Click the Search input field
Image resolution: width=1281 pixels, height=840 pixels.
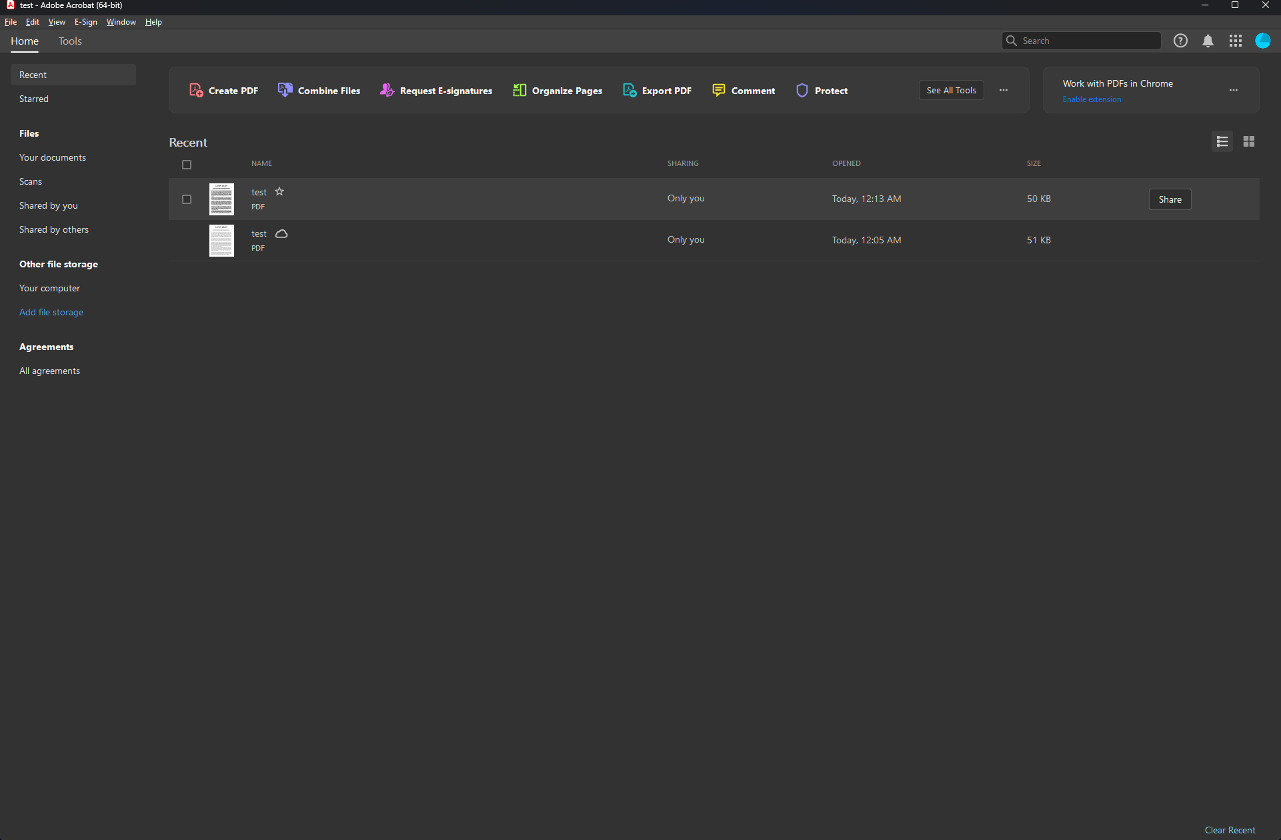click(x=1088, y=41)
